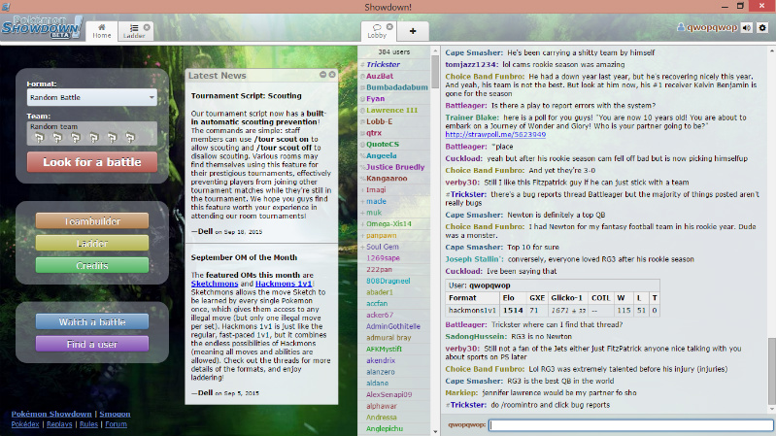Click the plus icon to join a room

click(413, 31)
